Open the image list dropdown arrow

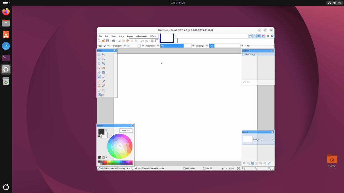pyautogui.click(x=176, y=36)
